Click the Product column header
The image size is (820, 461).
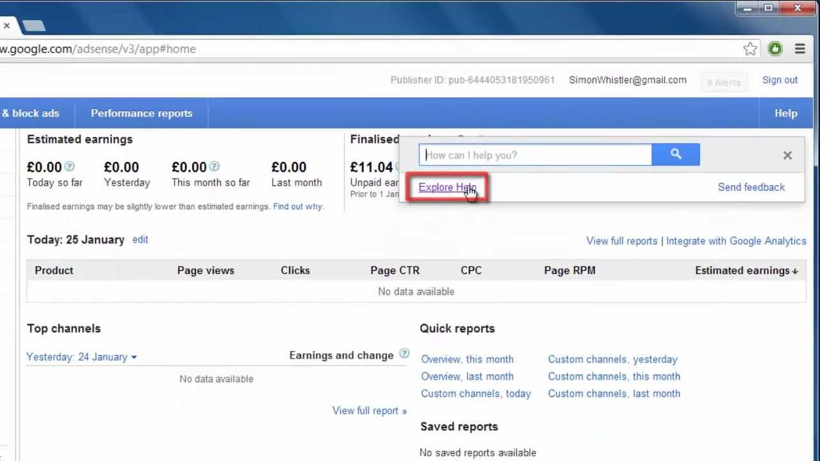point(54,270)
